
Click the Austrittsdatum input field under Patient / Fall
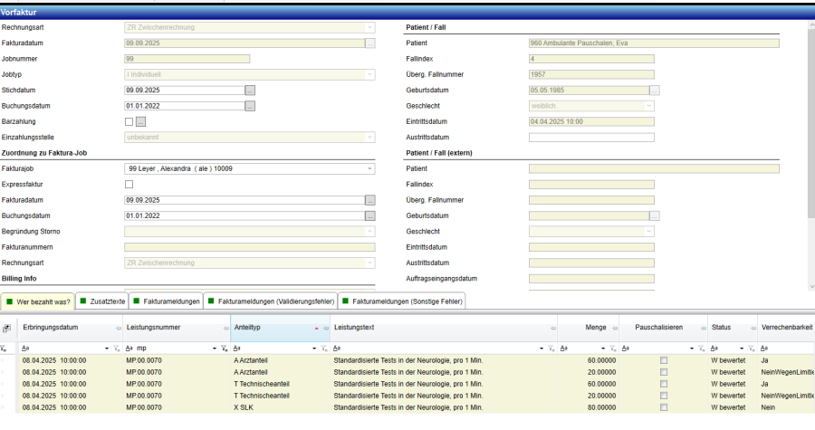pyautogui.click(x=590, y=138)
